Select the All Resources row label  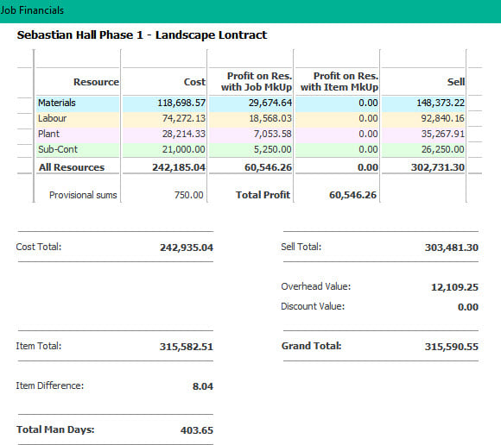coord(72,167)
